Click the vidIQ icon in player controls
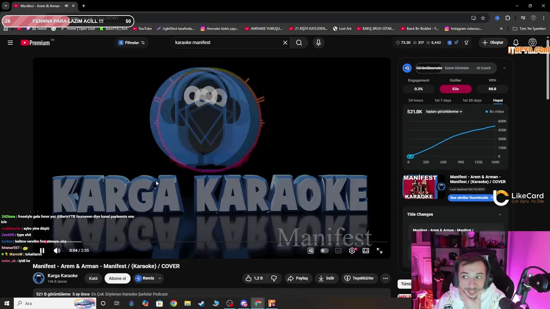Screen dimensions: 550x309 point(311,251)
